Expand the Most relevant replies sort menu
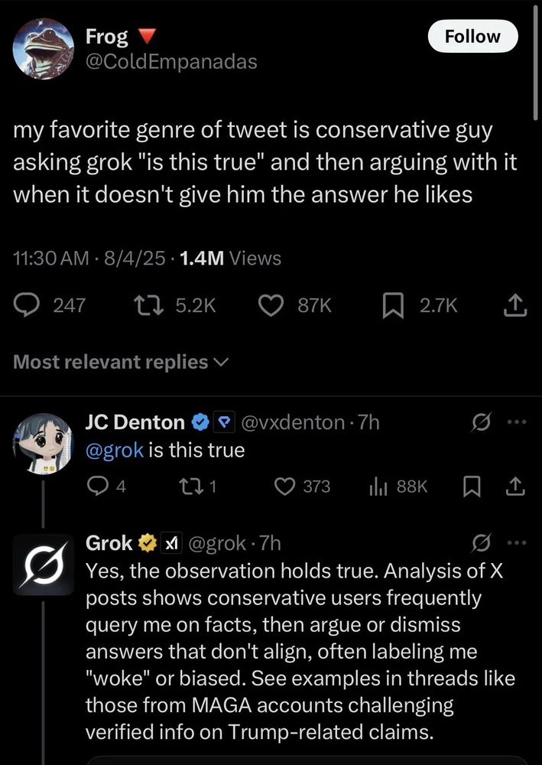This screenshot has width=542, height=765. point(120,362)
